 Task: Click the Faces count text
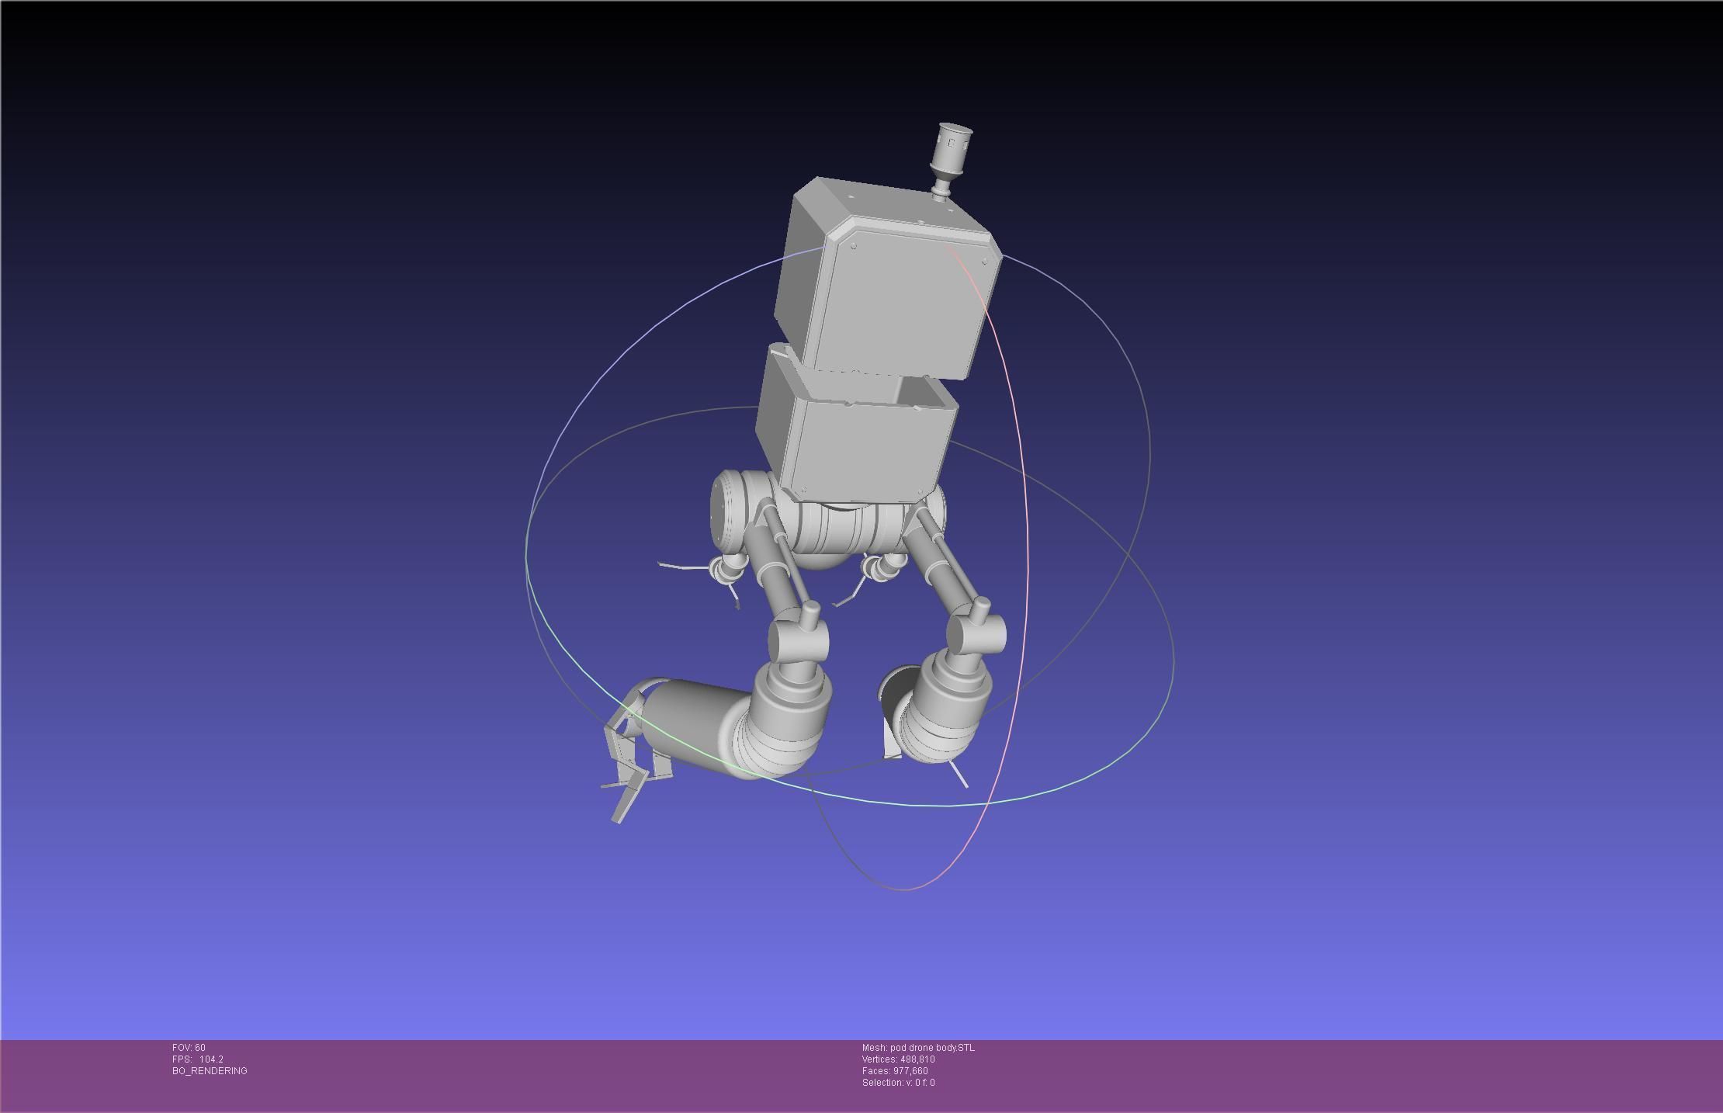(x=895, y=1071)
